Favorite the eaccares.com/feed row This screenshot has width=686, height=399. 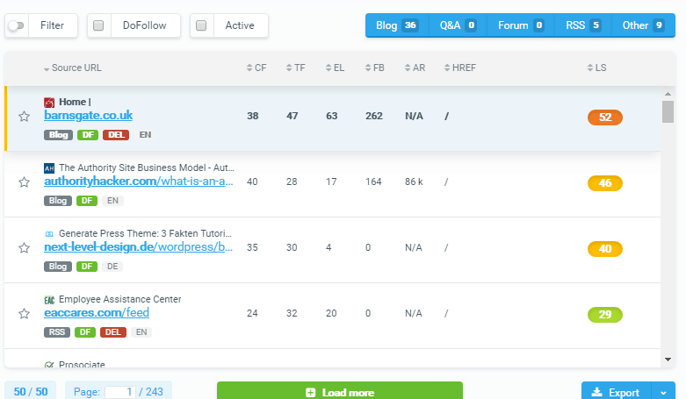point(24,314)
